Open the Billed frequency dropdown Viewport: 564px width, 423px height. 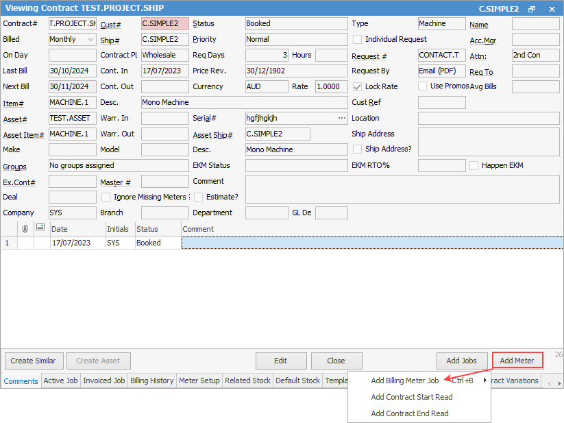[x=91, y=40]
